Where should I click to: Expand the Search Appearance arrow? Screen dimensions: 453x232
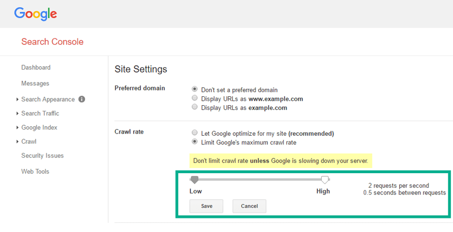18,100
